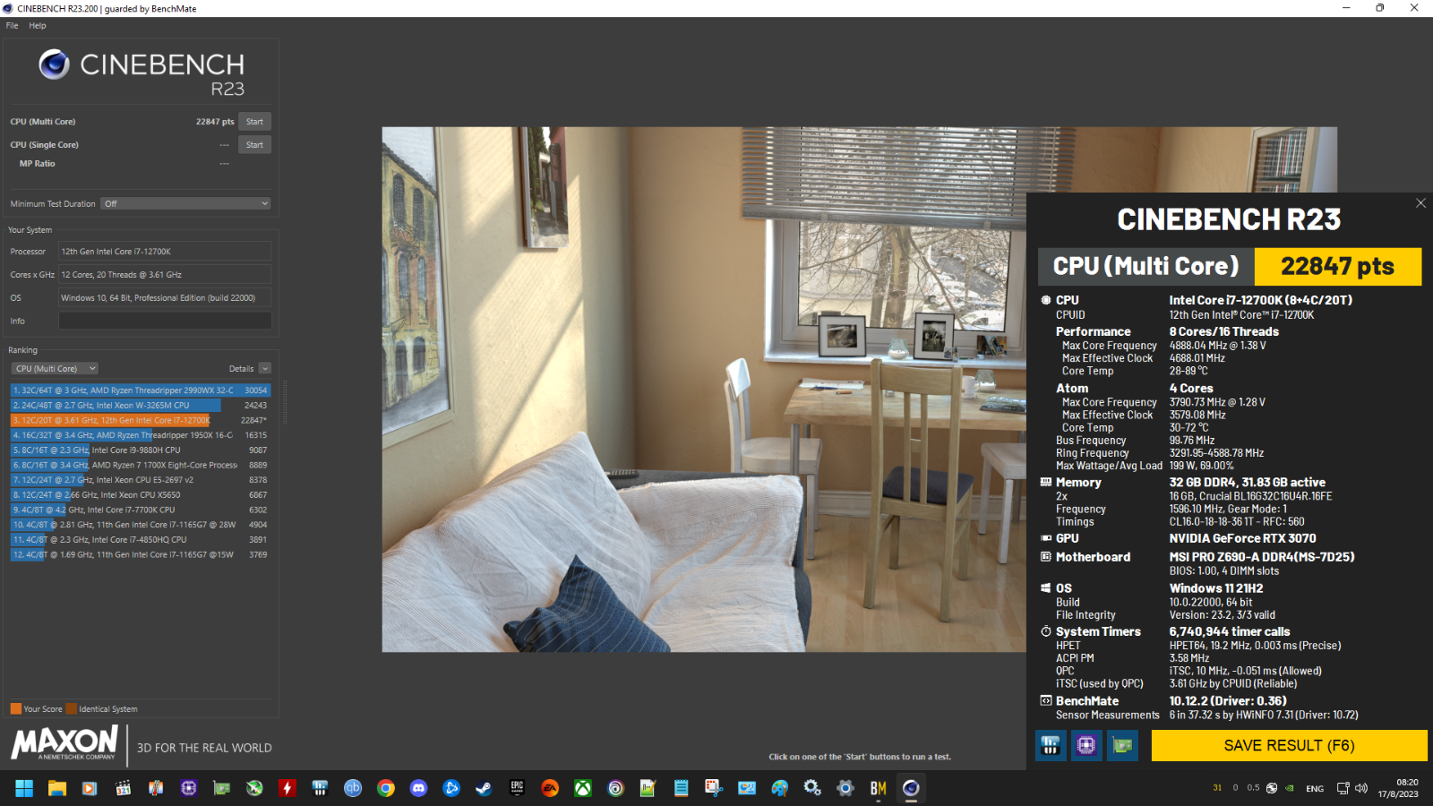Open the File menu

tap(12, 25)
